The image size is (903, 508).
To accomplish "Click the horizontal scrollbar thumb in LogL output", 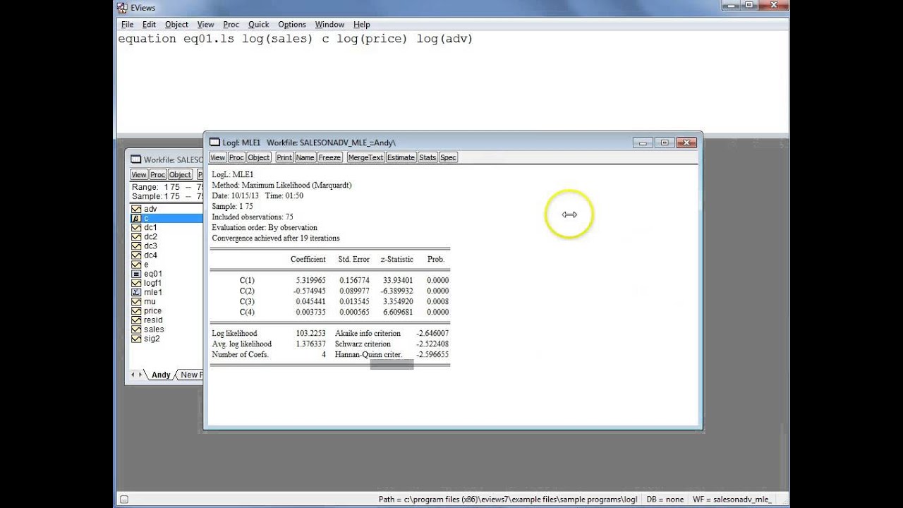I will [x=392, y=364].
